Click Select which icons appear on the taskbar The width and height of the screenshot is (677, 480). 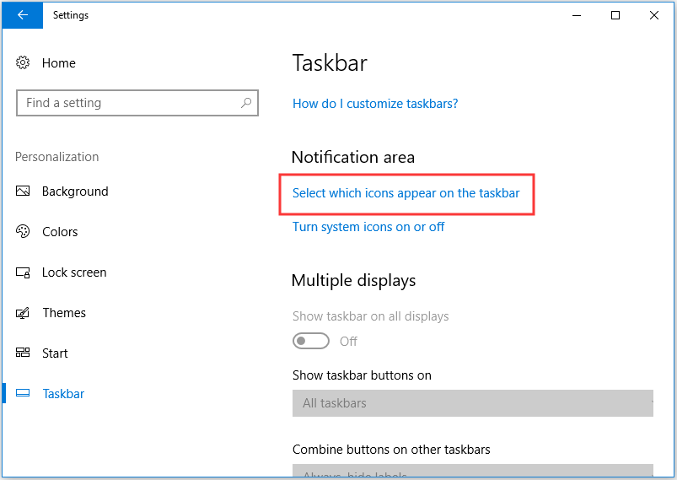[x=406, y=193]
